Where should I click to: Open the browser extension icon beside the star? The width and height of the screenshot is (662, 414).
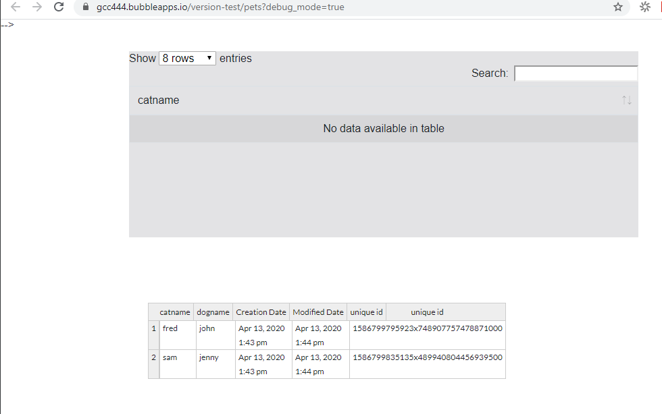[x=644, y=7]
